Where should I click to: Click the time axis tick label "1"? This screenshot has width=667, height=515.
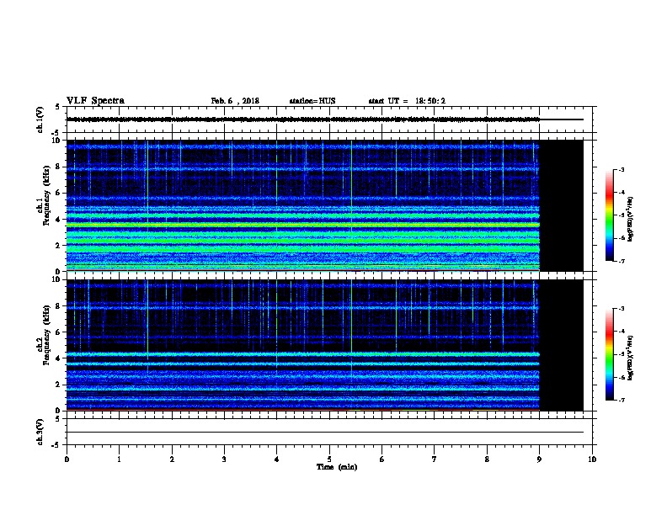coord(119,459)
